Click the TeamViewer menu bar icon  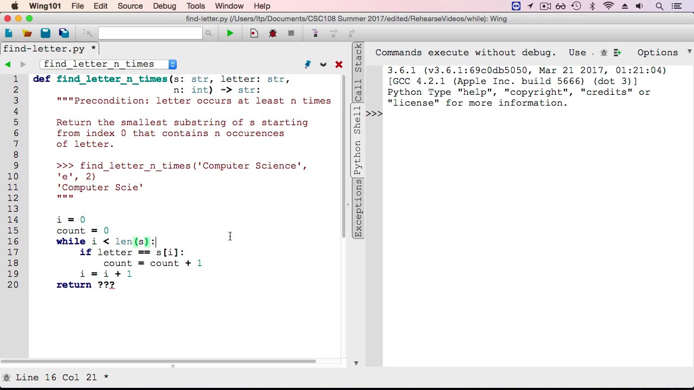[516, 6]
